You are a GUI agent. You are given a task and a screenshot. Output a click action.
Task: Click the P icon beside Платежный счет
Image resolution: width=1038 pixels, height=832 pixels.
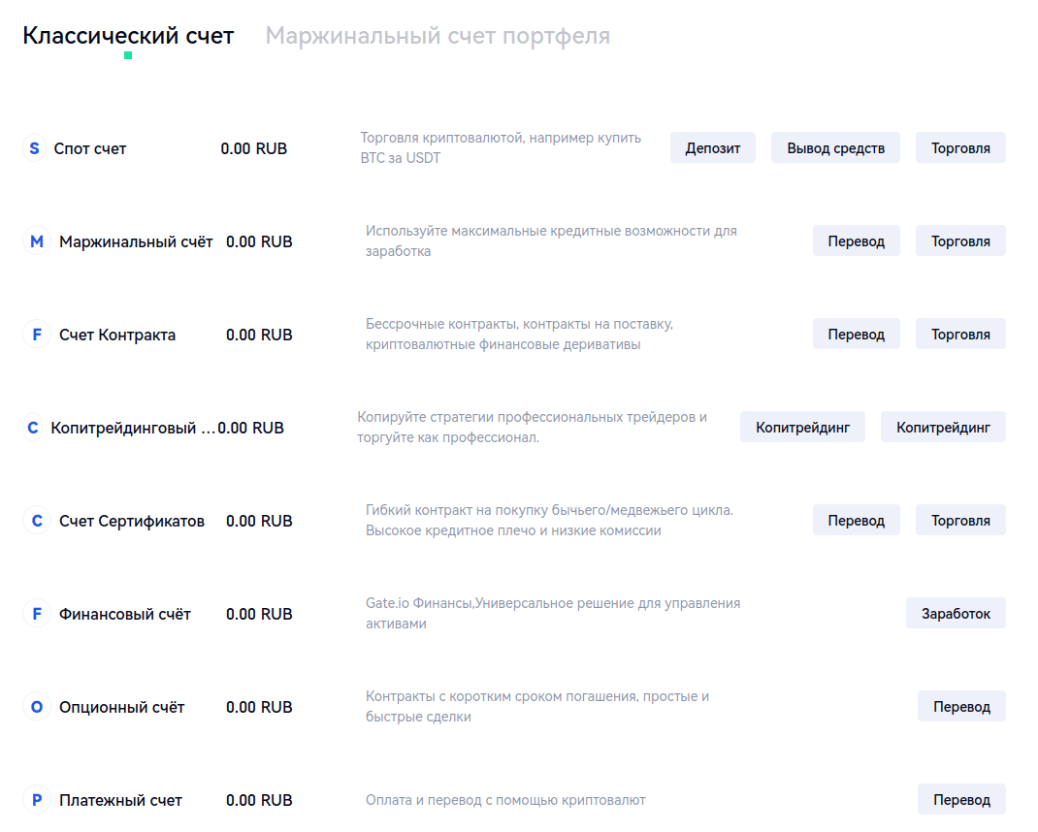click(x=37, y=800)
